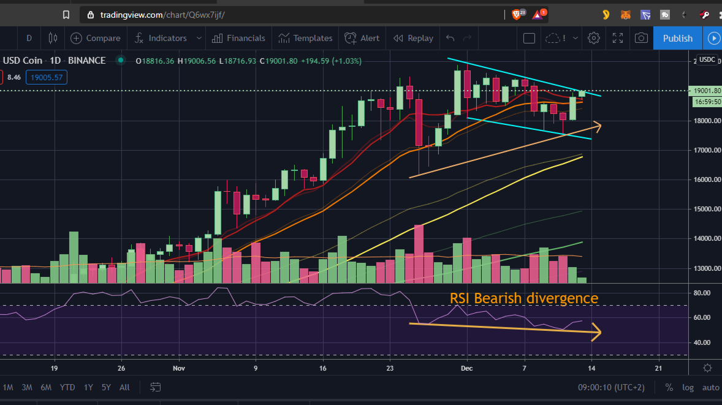This screenshot has height=405, width=722.
Task: Select the 1Y date range
Action: [88, 387]
